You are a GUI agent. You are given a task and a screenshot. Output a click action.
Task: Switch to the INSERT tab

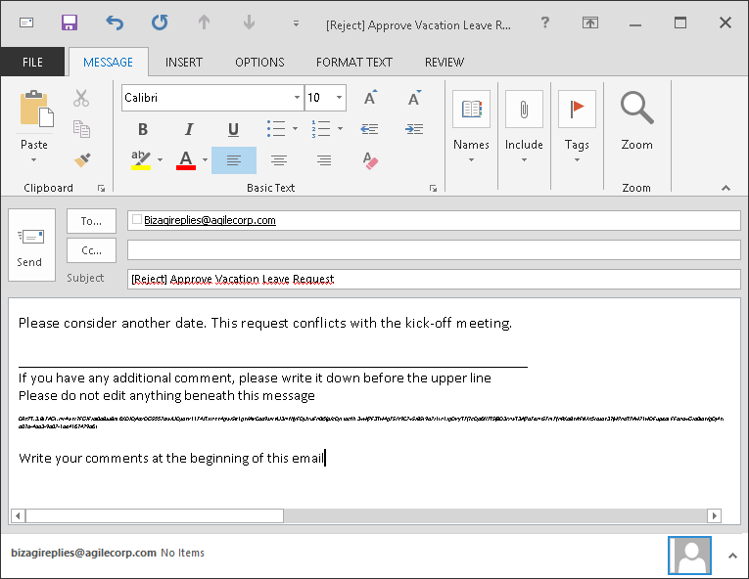tap(184, 62)
